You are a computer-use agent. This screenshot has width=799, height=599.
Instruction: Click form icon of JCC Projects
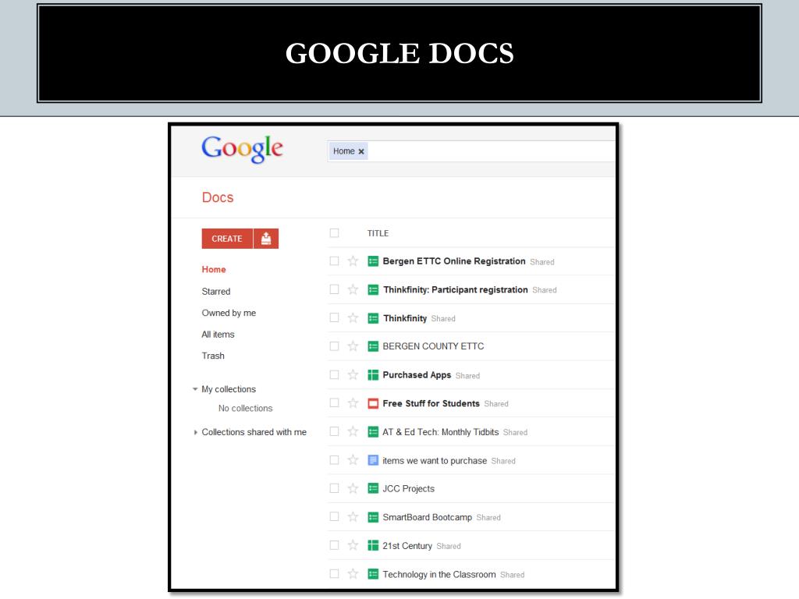tap(373, 488)
